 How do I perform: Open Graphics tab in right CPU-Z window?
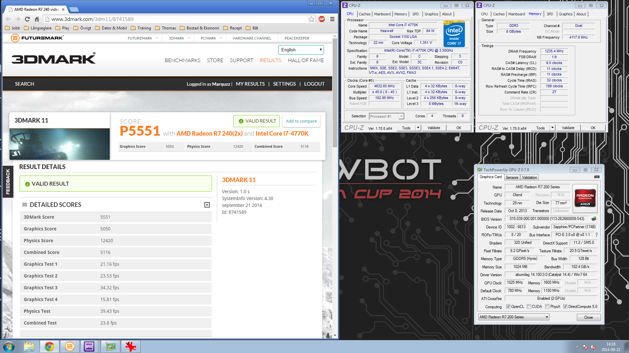(566, 14)
